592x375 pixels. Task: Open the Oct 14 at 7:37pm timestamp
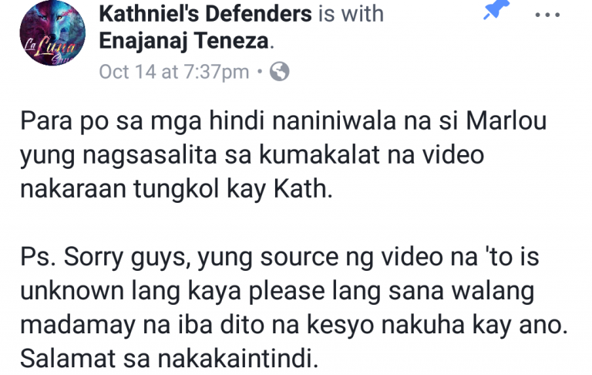174,72
